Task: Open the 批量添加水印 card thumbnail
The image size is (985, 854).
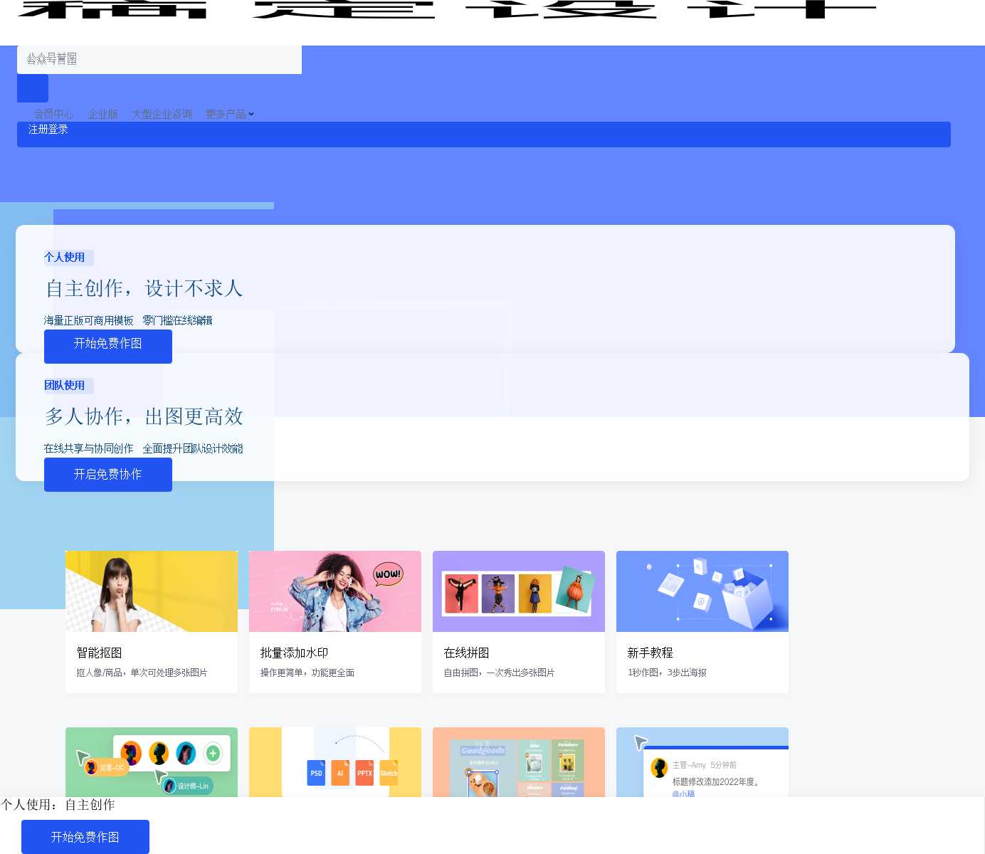Action: click(x=335, y=591)
